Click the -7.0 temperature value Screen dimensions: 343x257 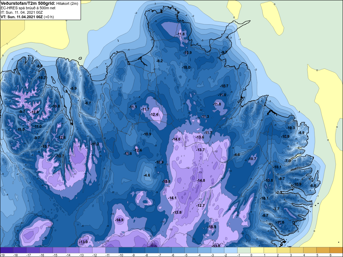pos(287,161)
